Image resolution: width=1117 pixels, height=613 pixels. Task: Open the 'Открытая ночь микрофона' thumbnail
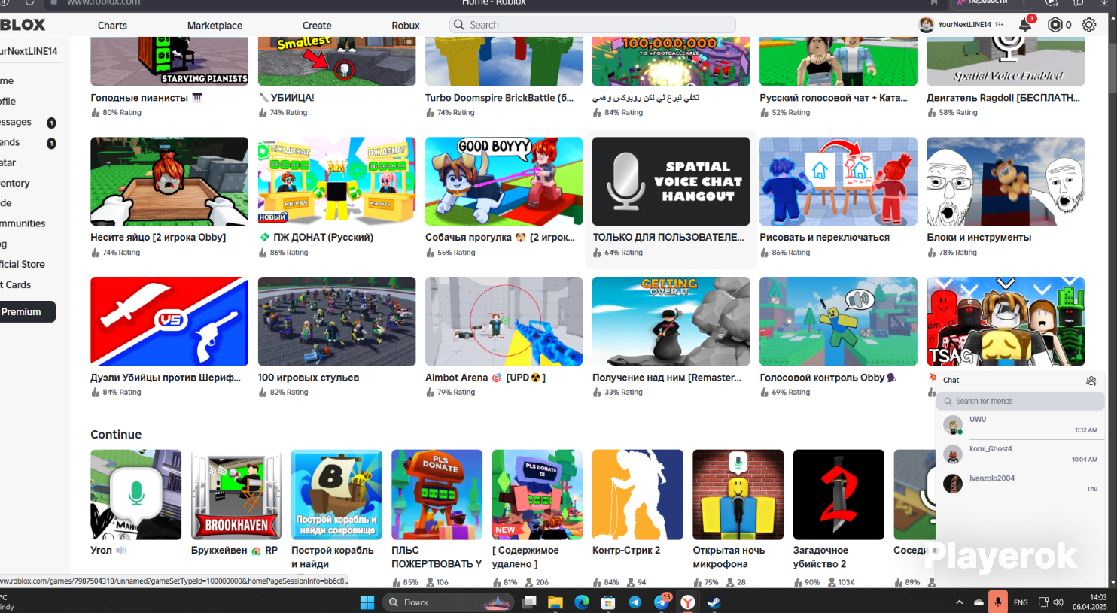(738, 495)
